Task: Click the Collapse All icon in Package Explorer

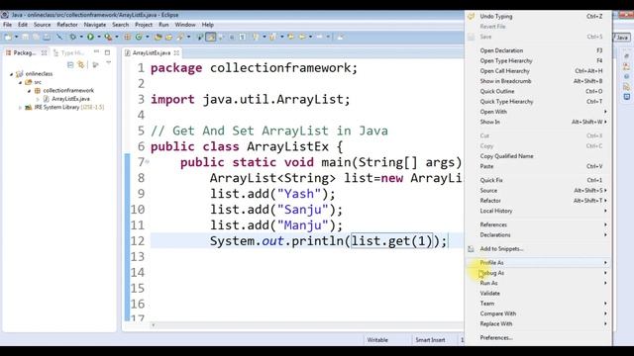Action: (70, 64)
